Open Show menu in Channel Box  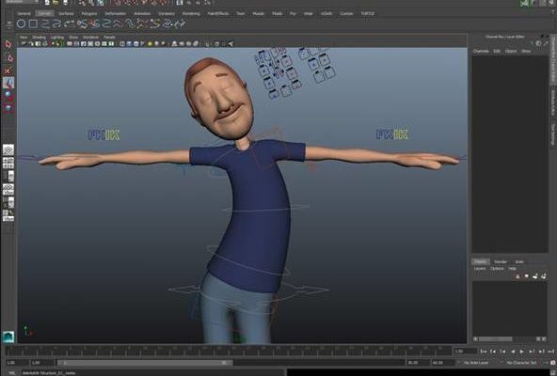click(x=526, y=51)
